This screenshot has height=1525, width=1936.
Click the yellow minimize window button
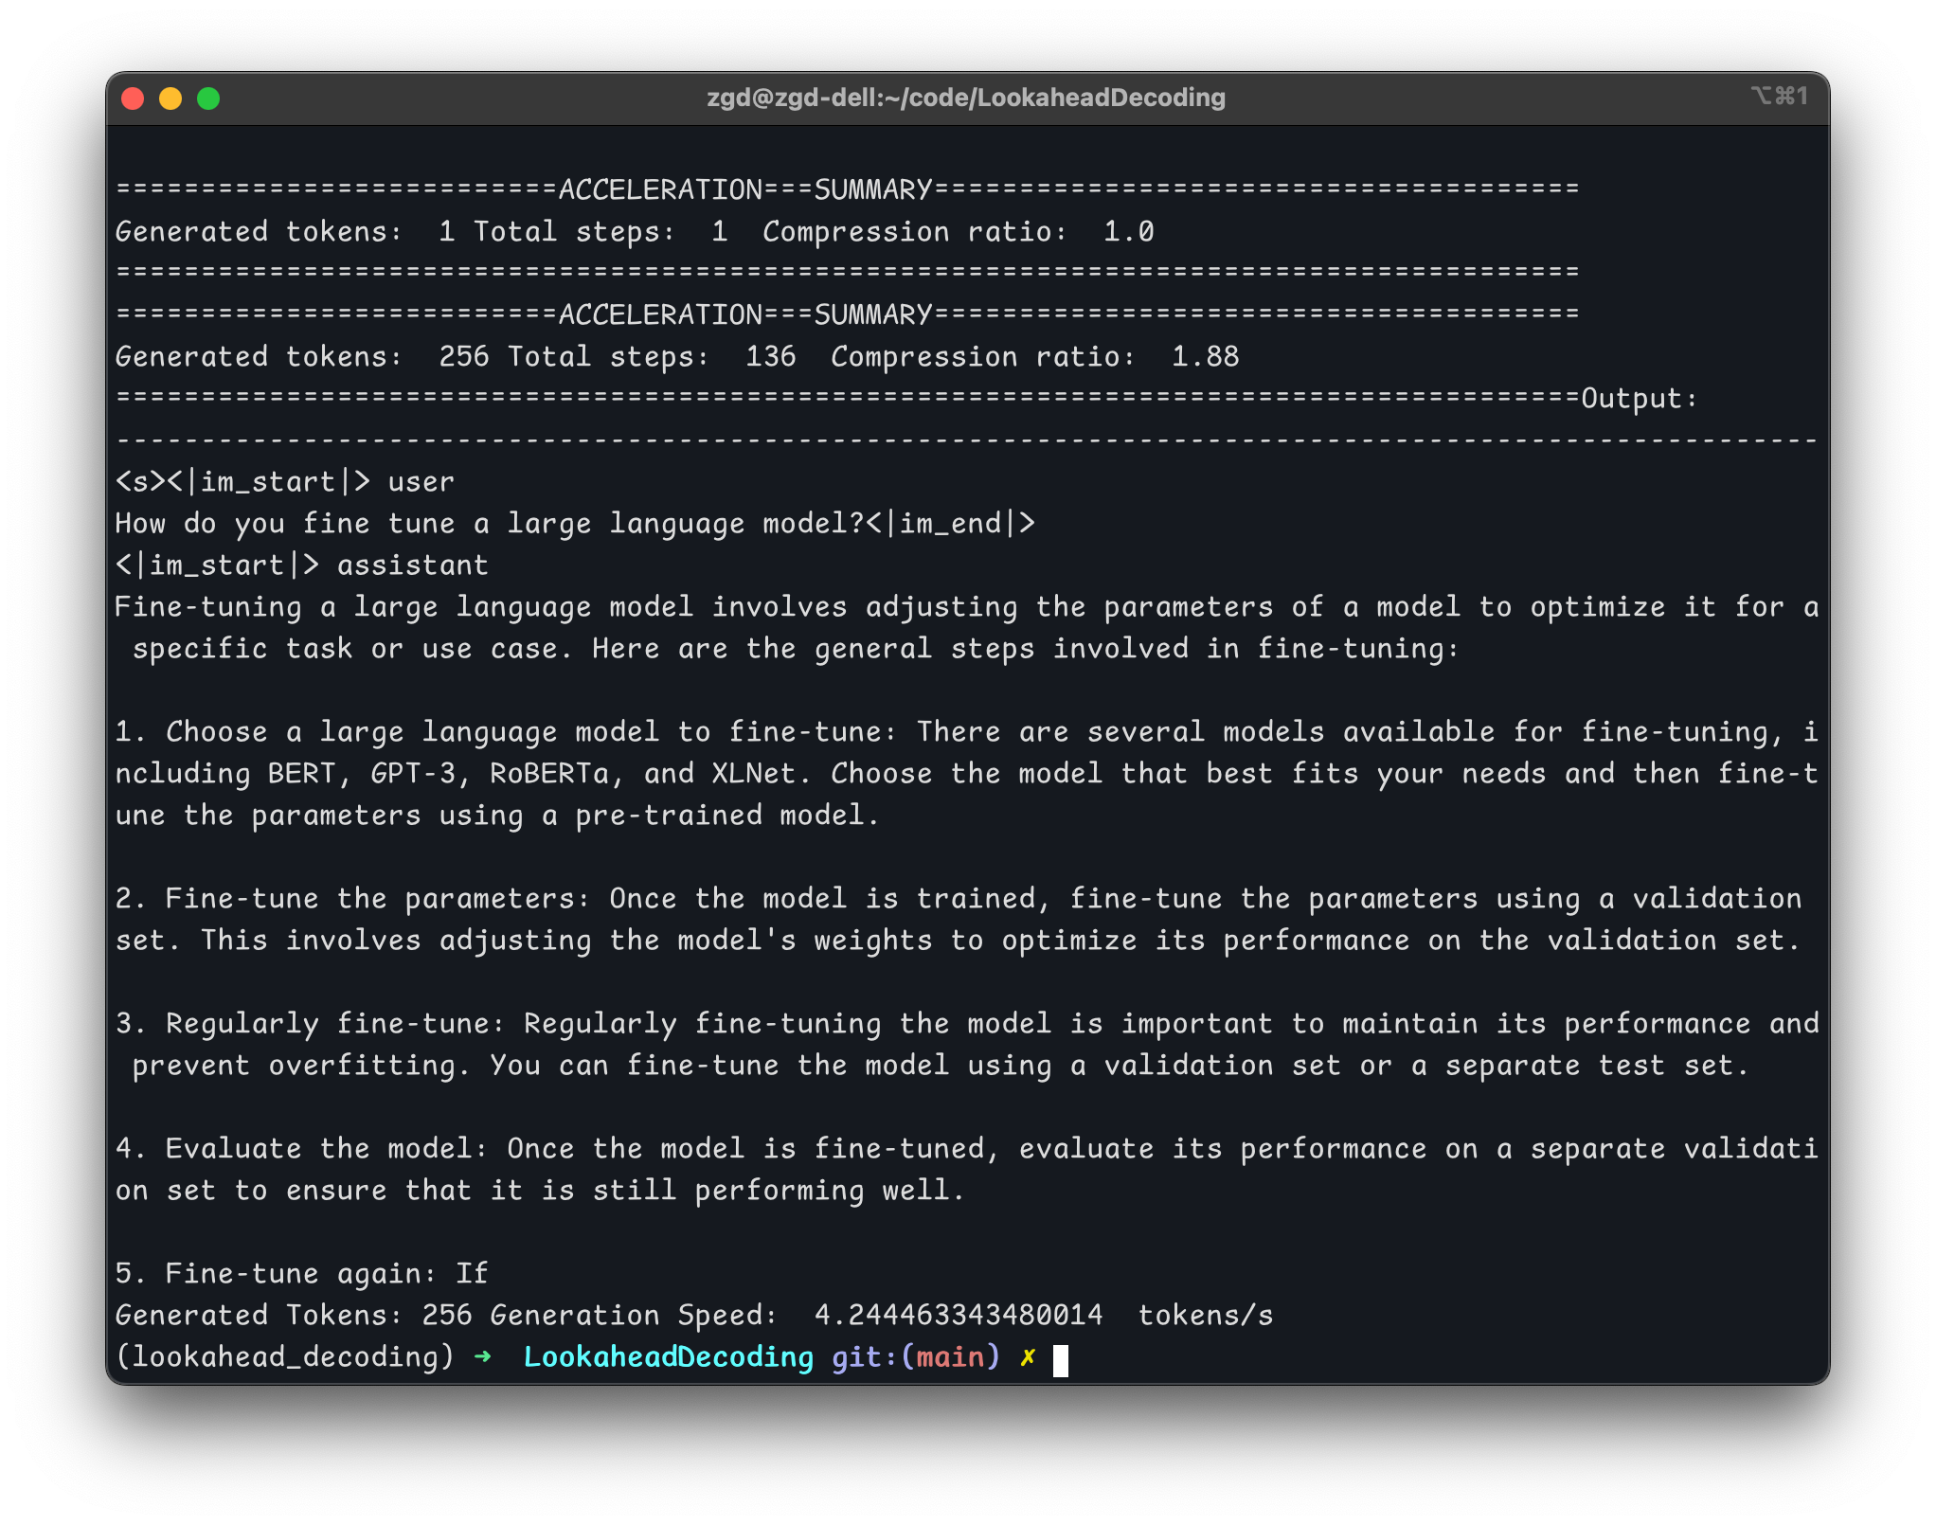tap(170, 99)
